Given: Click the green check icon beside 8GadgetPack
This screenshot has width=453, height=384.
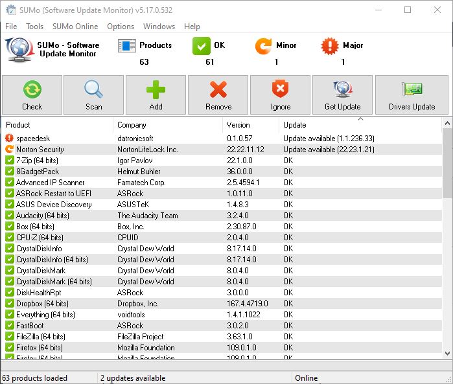Looking at the screenshot, I should (x=9, y=171).
